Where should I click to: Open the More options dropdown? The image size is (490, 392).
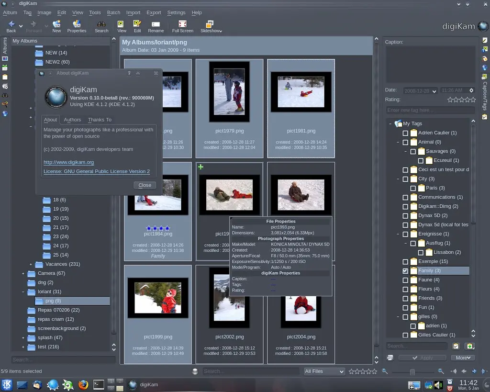click(462, 357)
